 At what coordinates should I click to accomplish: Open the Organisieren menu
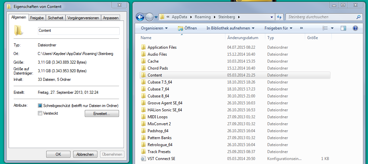tap(155, 28)
